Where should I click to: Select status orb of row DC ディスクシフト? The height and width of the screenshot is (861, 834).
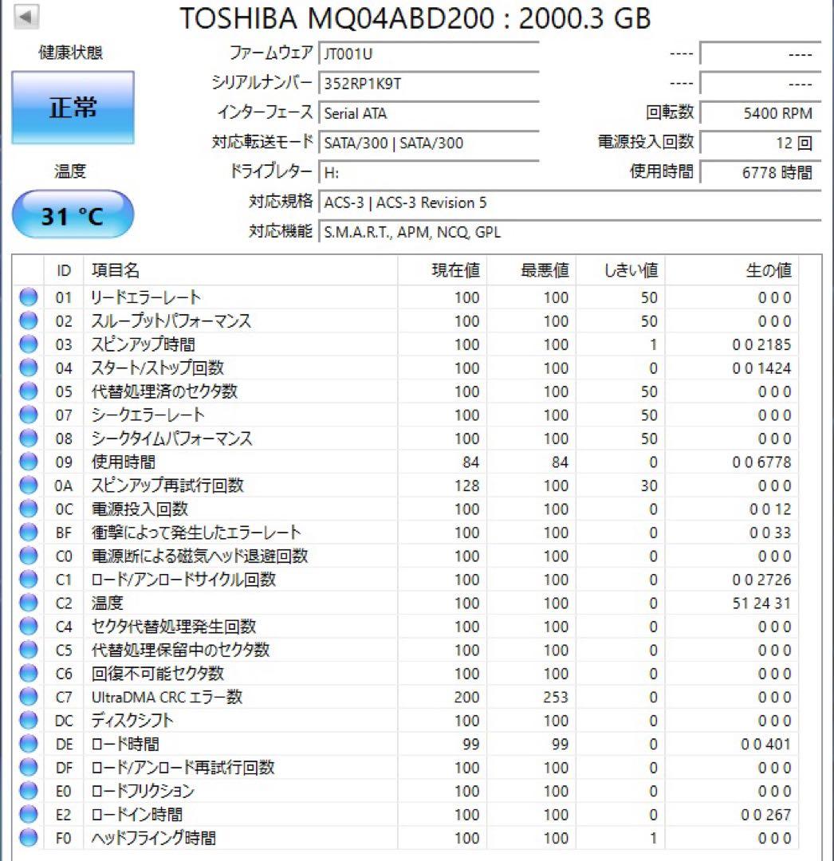[x=29, y=721]
